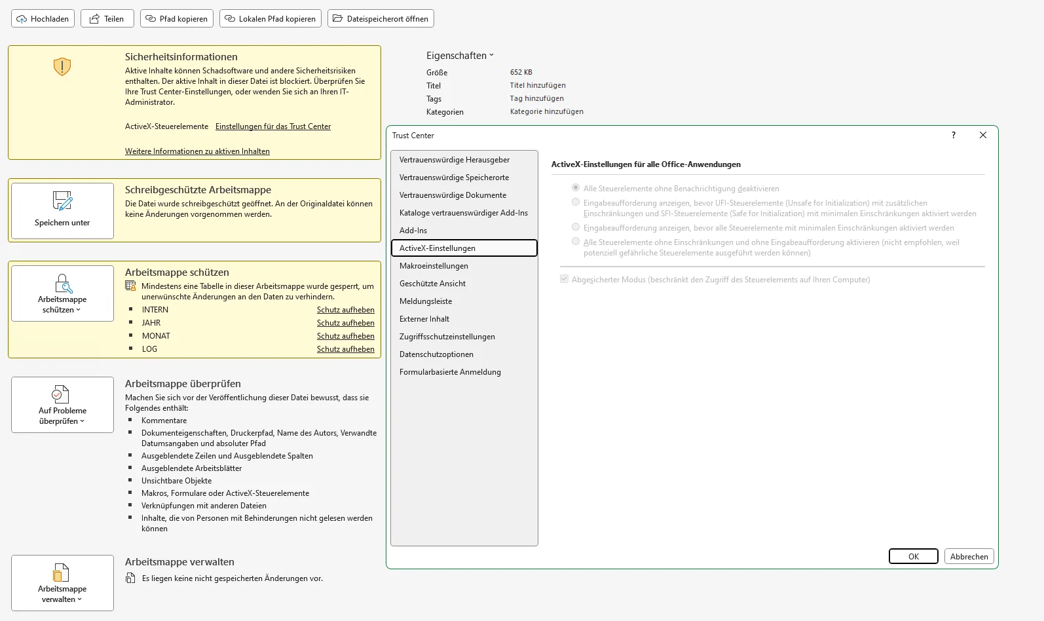Image resolution: width=1044 pixels, height=621 pixels.
Task: Click the Dateispeicherort öffnen button
Action: click(381, 18)
